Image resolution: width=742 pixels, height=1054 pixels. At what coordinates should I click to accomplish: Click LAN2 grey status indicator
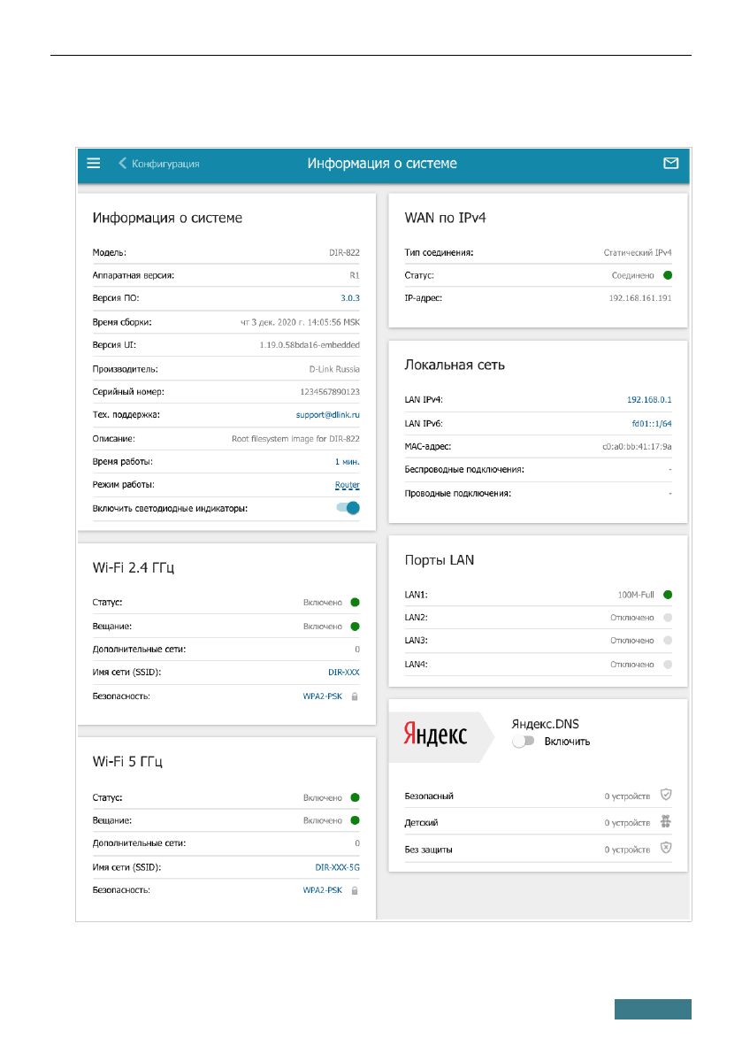coord(668,617)
